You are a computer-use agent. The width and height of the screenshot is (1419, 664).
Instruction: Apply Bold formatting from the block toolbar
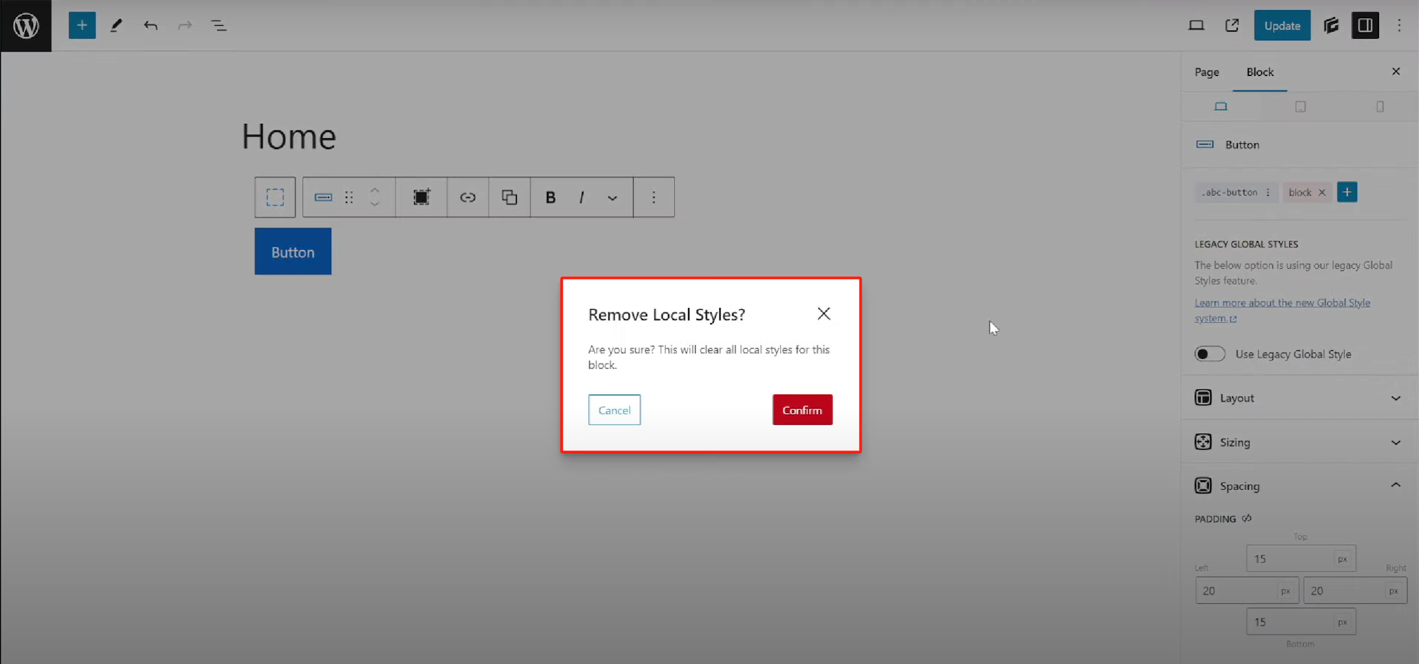[x=550, y=197]
